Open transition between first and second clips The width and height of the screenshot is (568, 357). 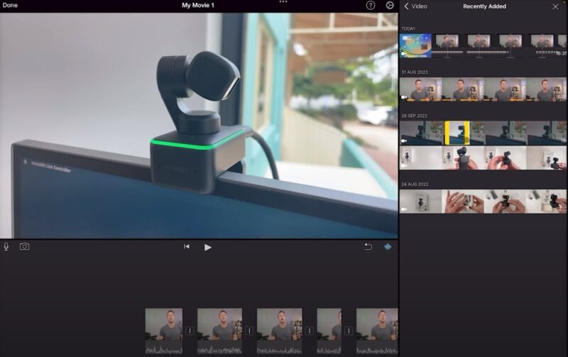(x=190, y=331)
